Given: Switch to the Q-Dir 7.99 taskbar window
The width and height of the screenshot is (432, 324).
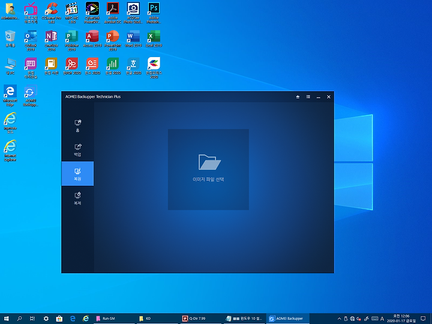Looking at the screenshot, I should (201, 319).
